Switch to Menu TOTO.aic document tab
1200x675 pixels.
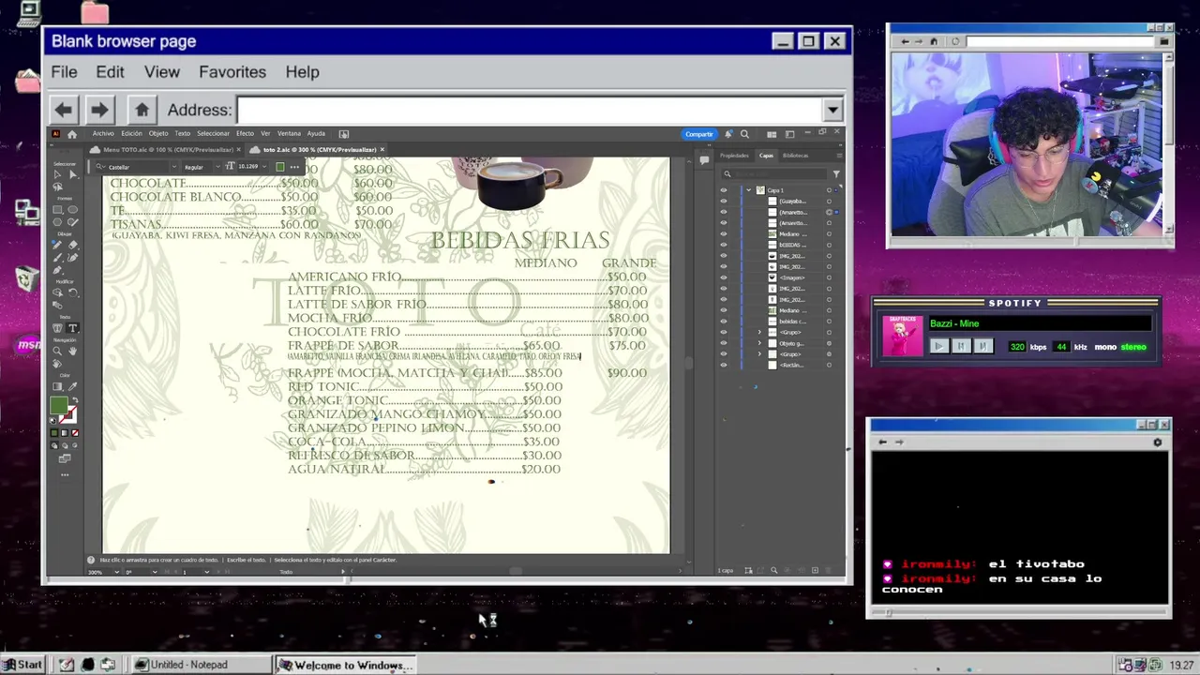tap(168, 150)
